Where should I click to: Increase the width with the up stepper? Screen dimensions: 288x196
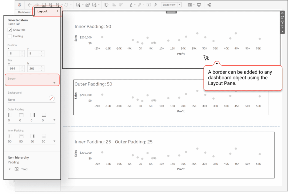22,67
